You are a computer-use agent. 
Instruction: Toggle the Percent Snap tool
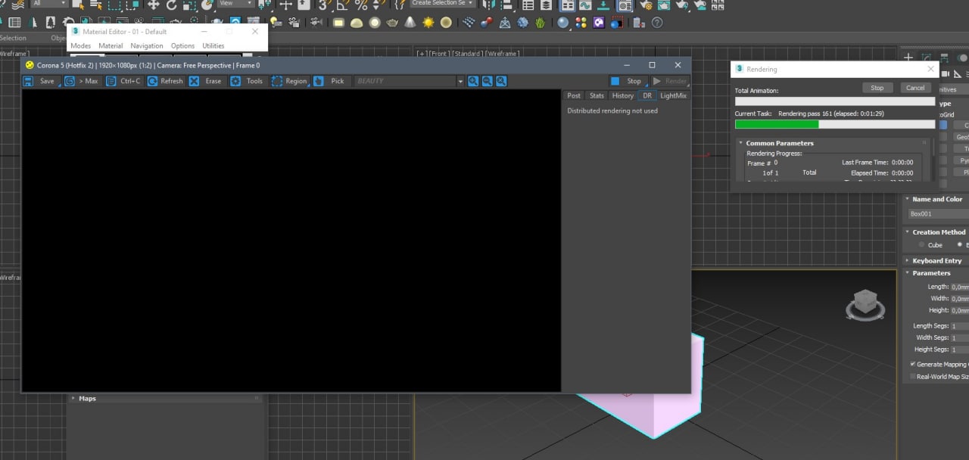(x=361, y=5)
